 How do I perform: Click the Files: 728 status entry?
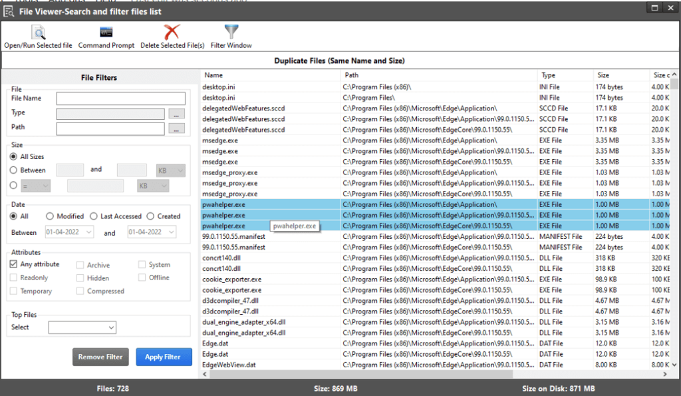tap(113, 389)
